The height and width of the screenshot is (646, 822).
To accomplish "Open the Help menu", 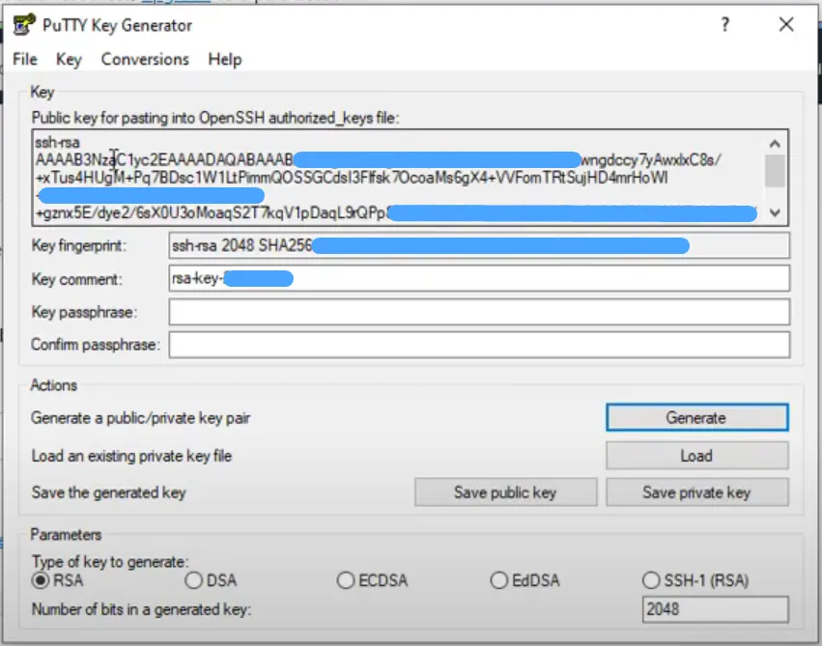I will pyautogui.click(x=225, y=59).
